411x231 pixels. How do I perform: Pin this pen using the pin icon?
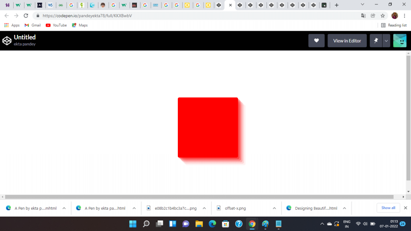click(376, 41)
